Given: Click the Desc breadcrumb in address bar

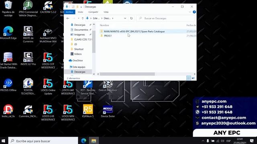Looking at the screenshot, I should (107, 18).
